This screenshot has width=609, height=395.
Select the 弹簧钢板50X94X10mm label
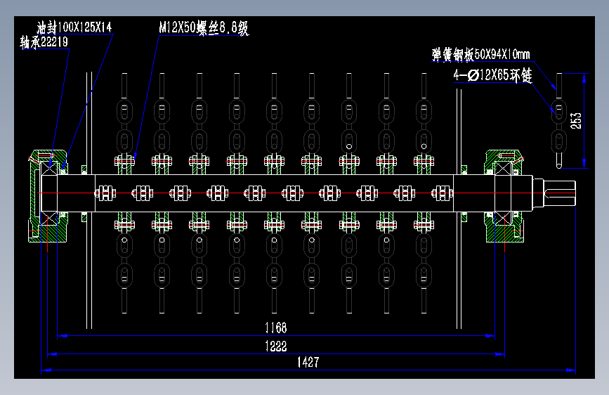481,54
